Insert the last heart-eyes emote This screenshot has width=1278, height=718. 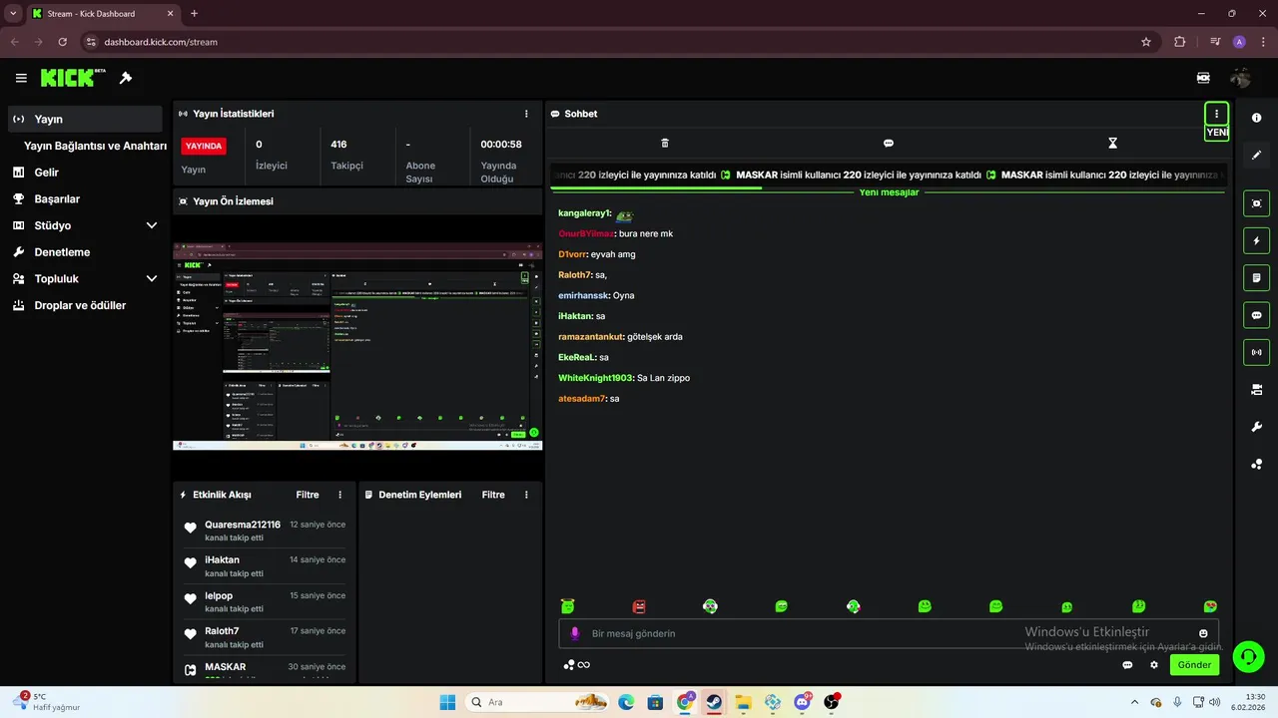point(1210,606)
